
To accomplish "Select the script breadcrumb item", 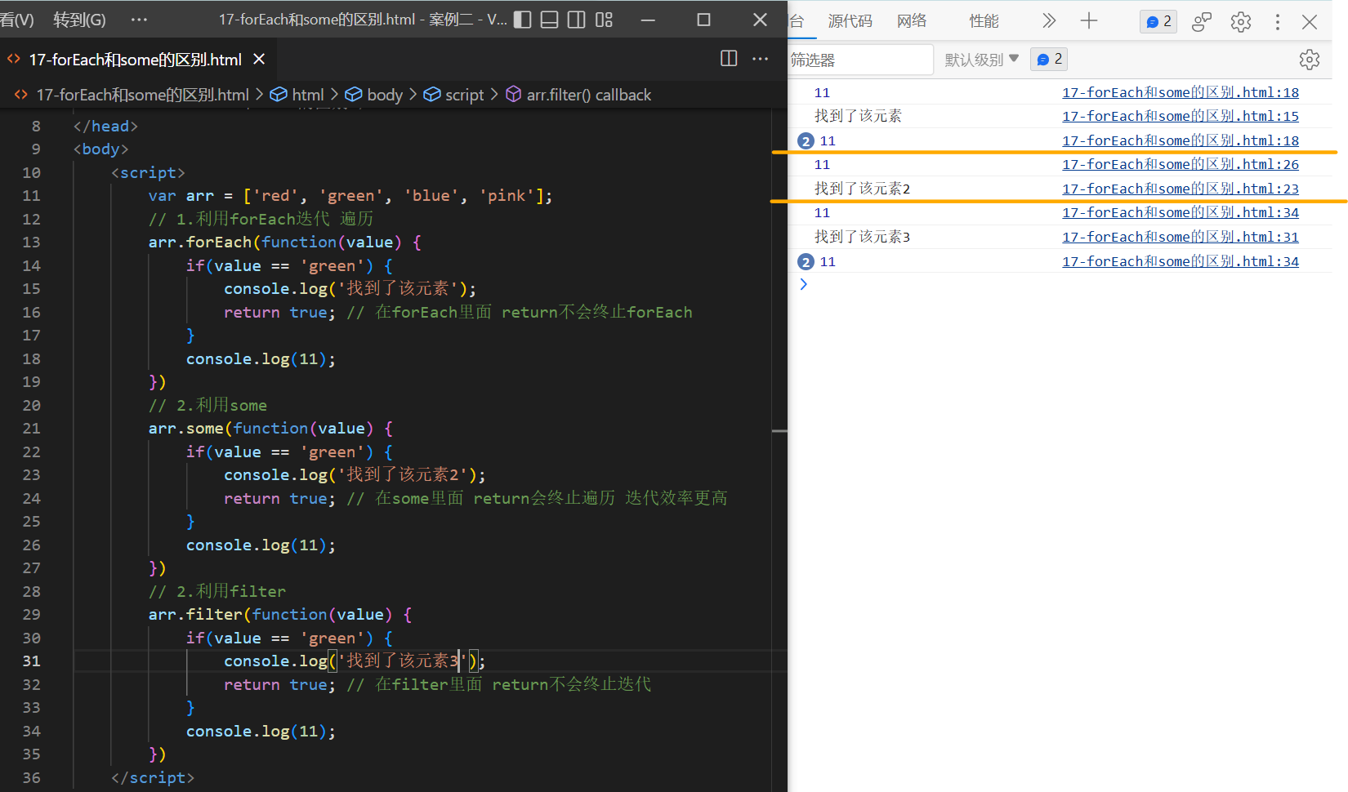I will [x=465, y=95].
